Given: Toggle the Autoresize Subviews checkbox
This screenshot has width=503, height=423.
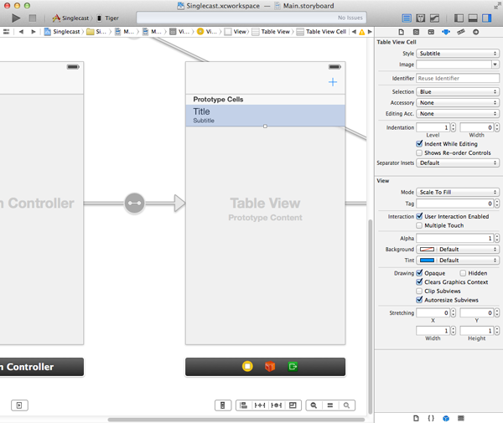Looking at the screenshot, I should point(419,300).
